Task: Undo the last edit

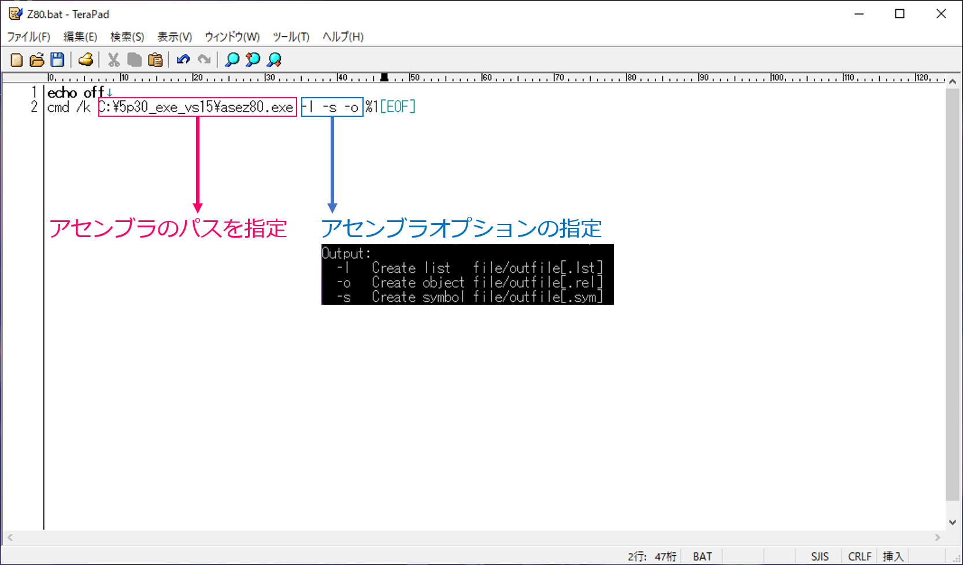Action: [183, 60]
